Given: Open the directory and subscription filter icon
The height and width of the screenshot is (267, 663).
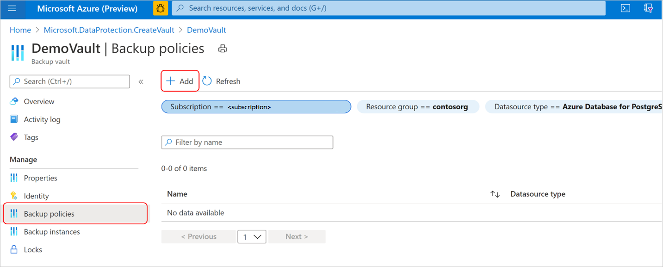Looking at the screenshot, I should click(x=649, y=8).
